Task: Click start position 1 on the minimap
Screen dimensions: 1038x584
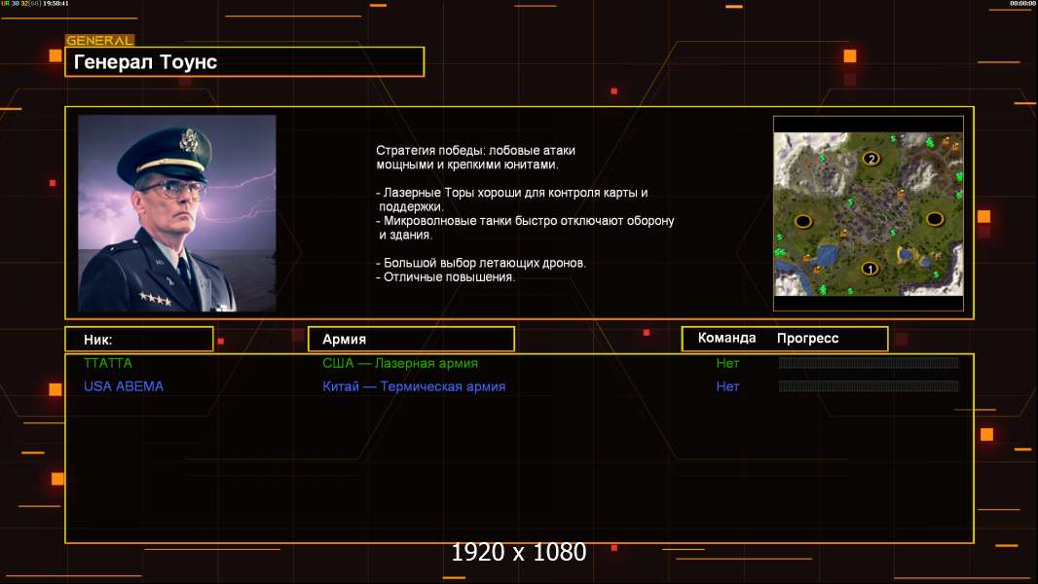Action: pos(870,269)
